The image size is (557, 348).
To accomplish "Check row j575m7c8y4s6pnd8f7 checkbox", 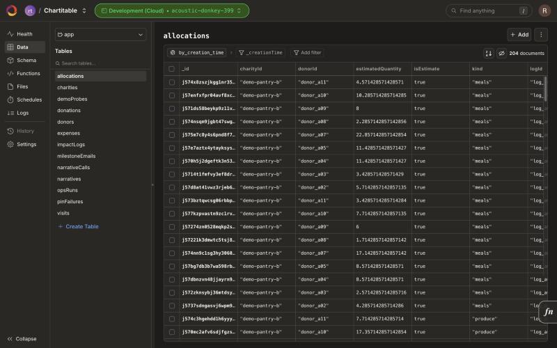I will tap(172, 134).
